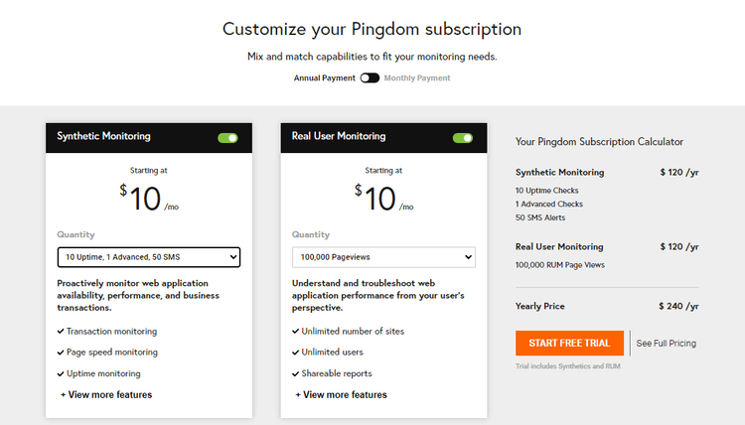Expand View more features under Real User Monitoring
745x425 pixels.
[x=341, y=394]
